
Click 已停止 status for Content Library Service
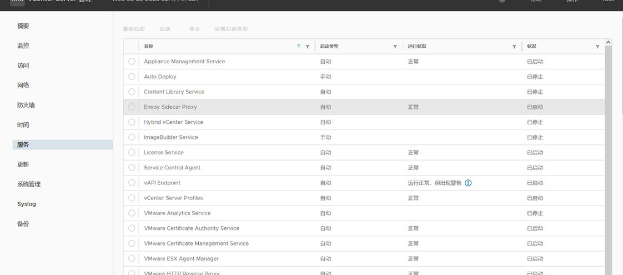pyautogui.click(x=535, y=92)
